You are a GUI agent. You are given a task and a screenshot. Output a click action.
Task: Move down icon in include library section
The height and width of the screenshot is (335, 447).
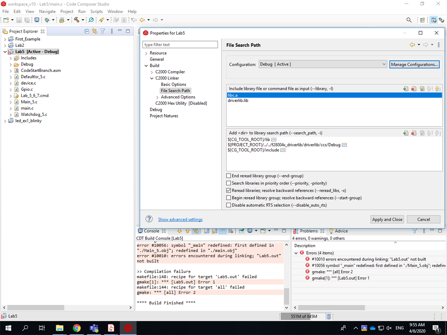(x=438, y=89)
